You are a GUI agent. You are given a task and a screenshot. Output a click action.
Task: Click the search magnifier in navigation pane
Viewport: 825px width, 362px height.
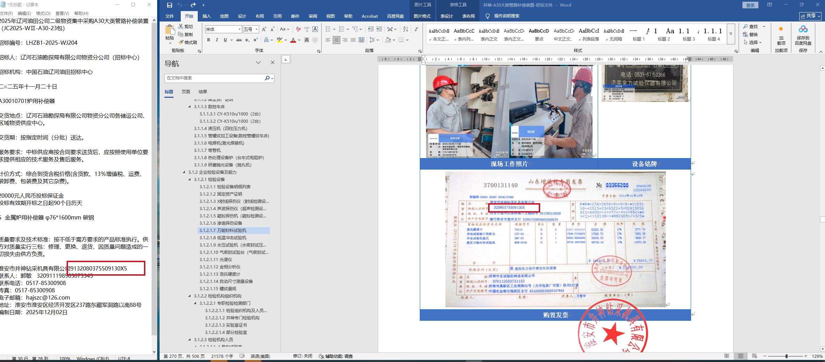(267, 78)
